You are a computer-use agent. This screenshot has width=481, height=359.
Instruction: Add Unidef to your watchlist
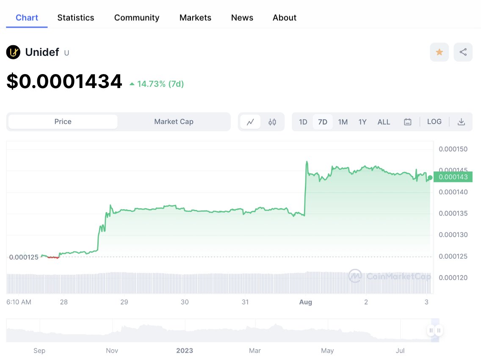tap(439, 52)
